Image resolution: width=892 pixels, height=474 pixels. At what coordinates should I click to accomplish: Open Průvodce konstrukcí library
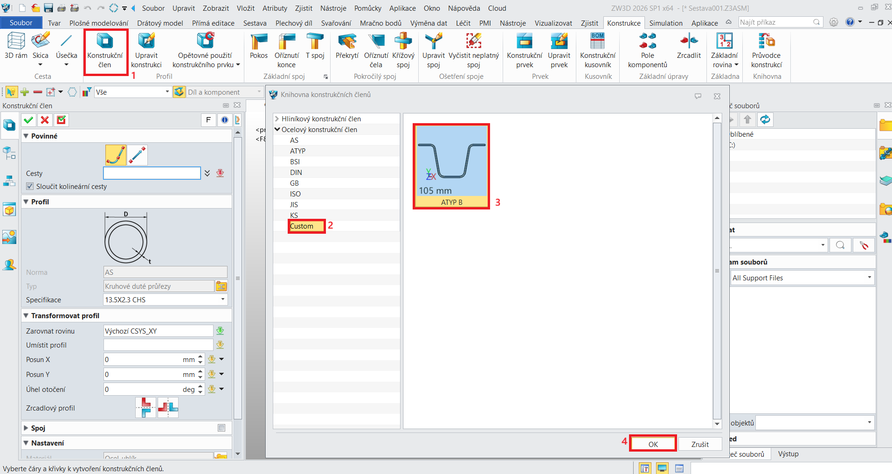[767, 50]
